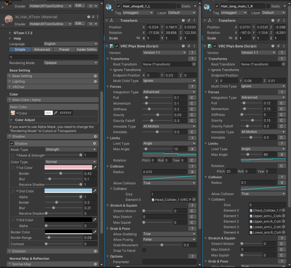Screen dimensions: 291x268
Task: Change the Immobile Type from All Motion
Action: (169, 126)
